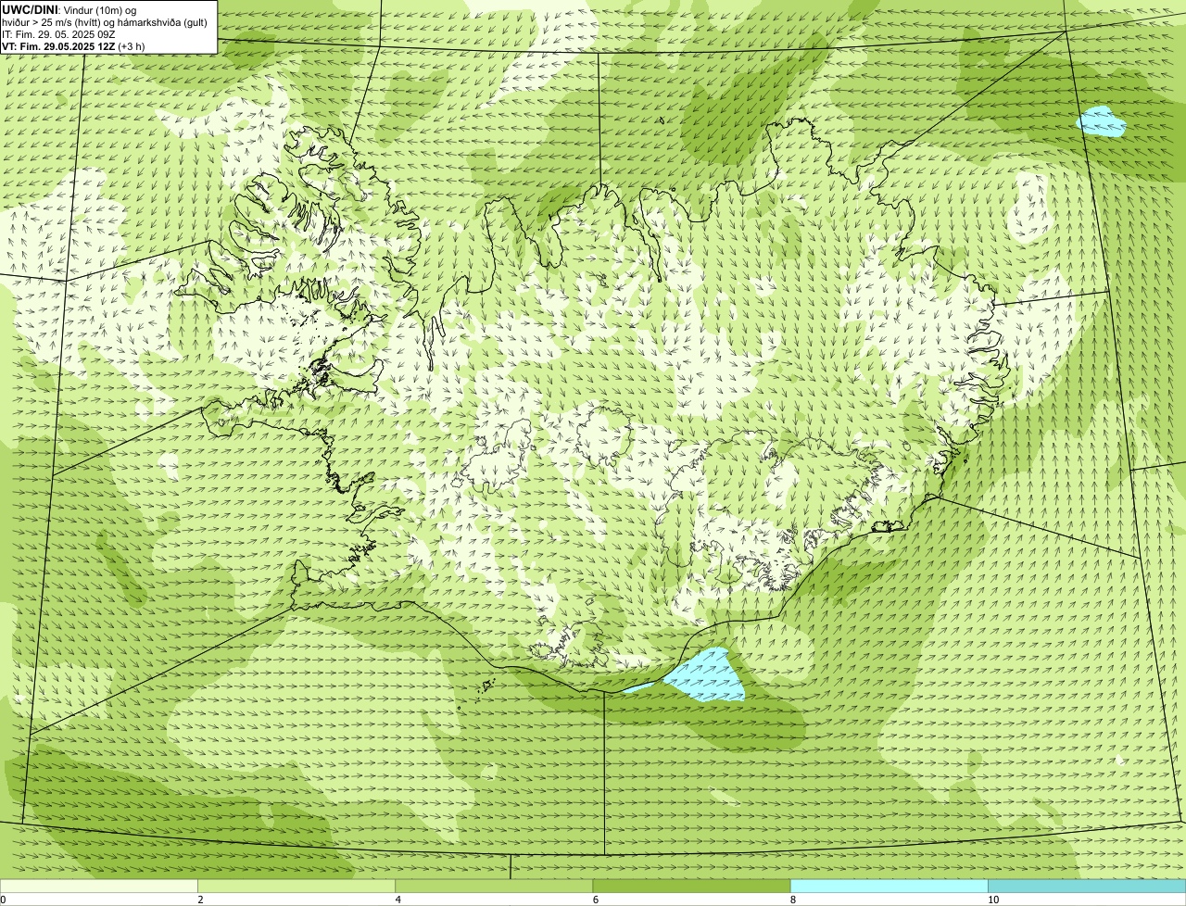Click the 'UWC/DINI: Vindur (10m) og' title line
The width and height of the screenshot is (1186, 906).
69,10
